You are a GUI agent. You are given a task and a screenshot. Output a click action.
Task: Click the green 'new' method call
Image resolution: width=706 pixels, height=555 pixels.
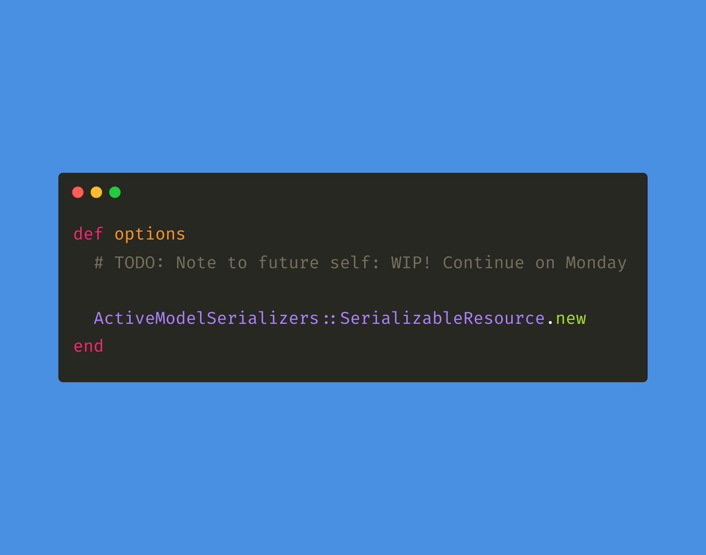[571, 319]
